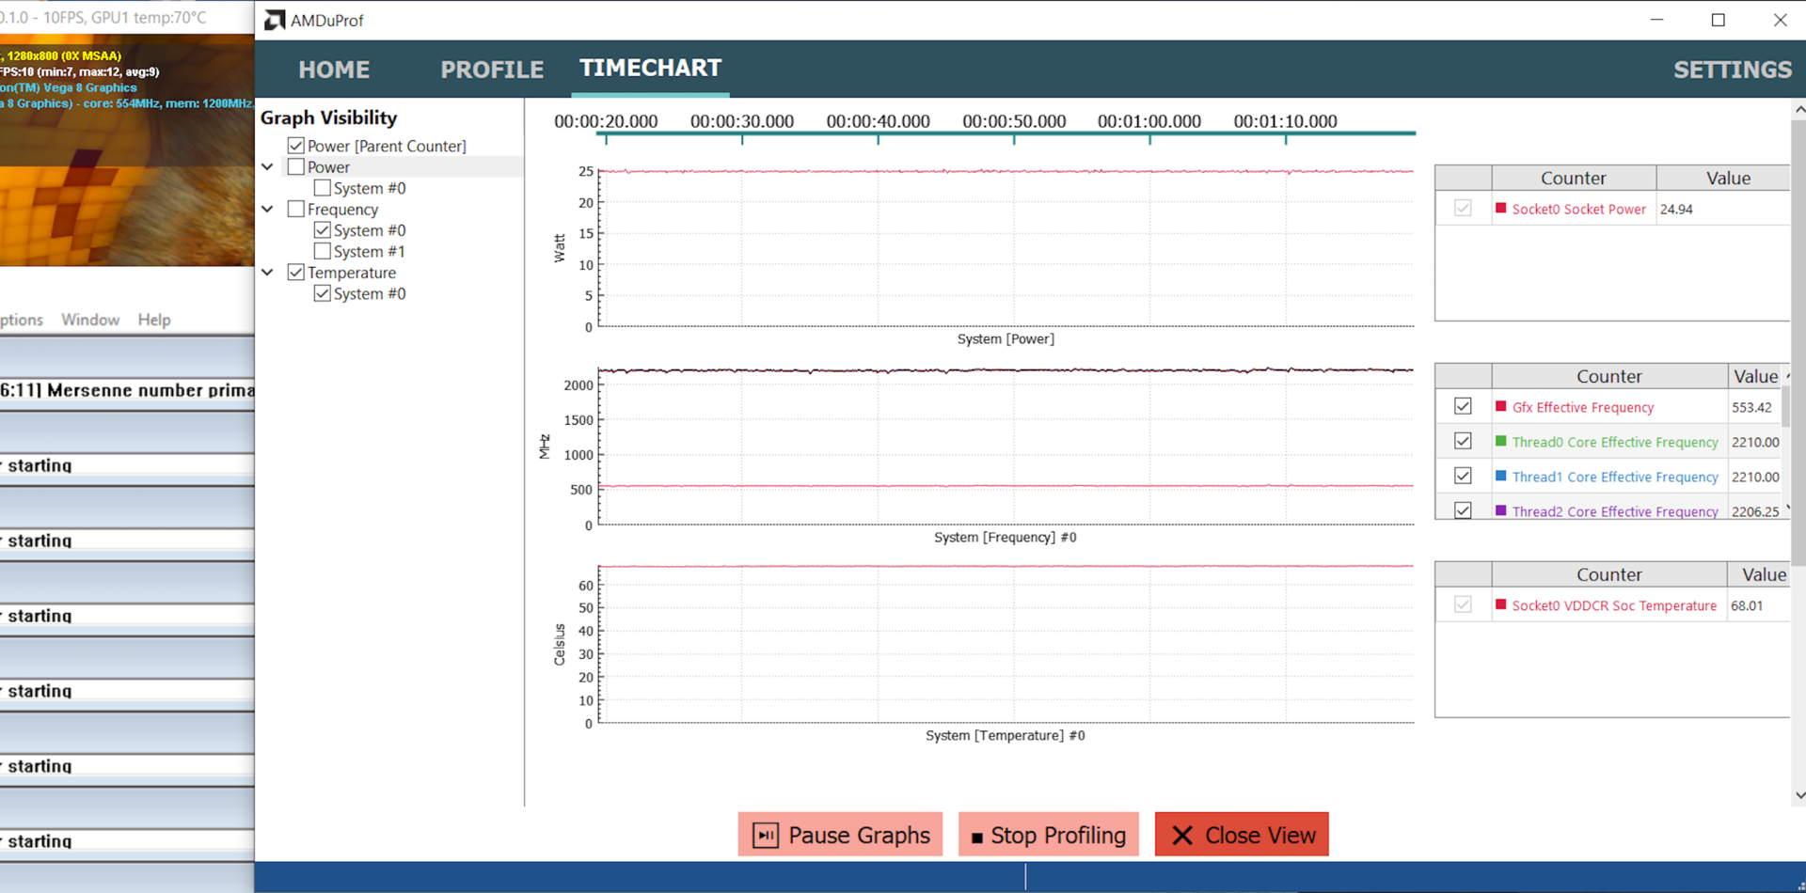Click blue swatch beside Thread1 Core Effective Frequency
1806x893 pixels.
1500,476
